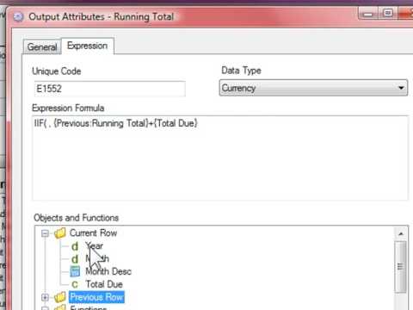Screen dimensions: 413x310
Task: Click the Output Attributes window icon
Action: [19, 16]
